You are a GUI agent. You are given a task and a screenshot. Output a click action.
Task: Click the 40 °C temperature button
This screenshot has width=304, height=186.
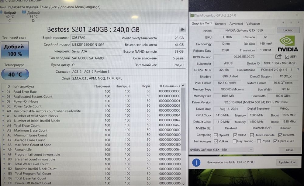15,74
